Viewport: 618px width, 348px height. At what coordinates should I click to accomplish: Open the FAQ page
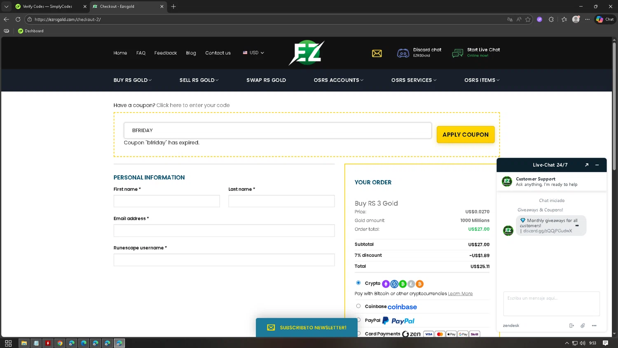pos(141,53)
